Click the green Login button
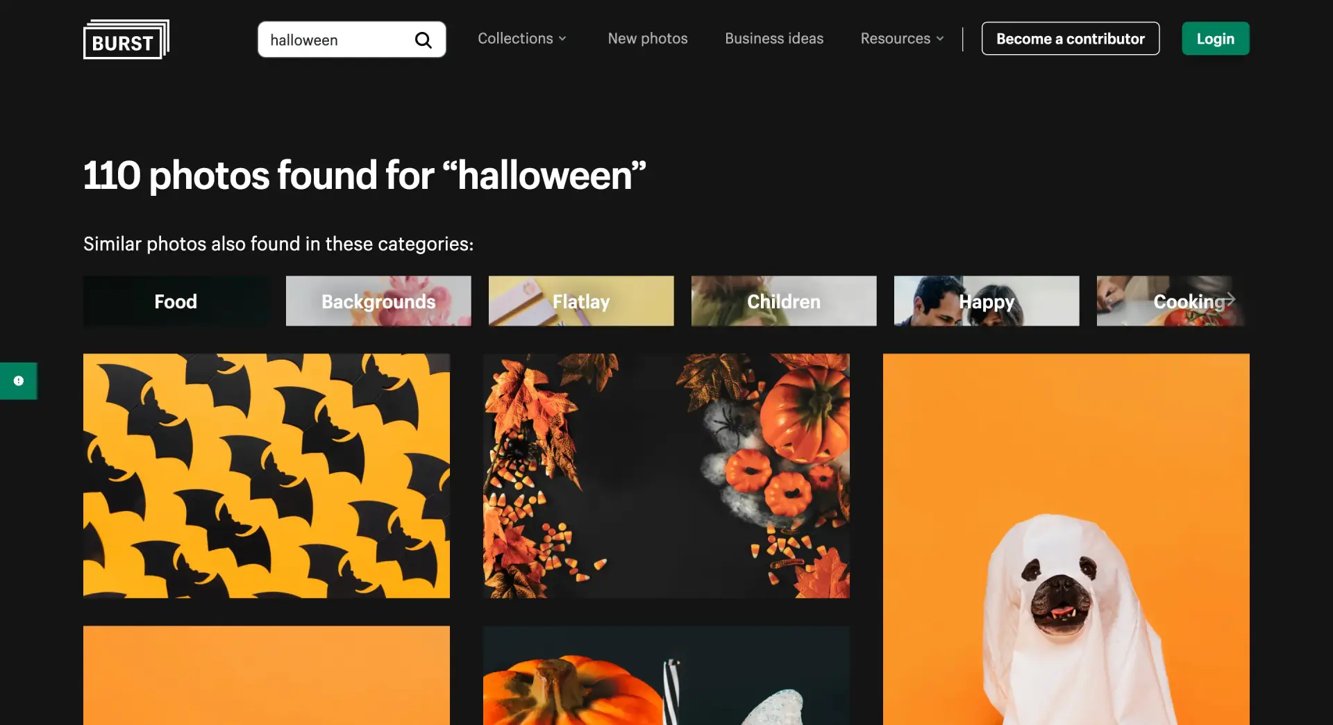Image resolution: width=1333 pixels, height=725 pixels. pyautogui.click(x=1216, y=38)
